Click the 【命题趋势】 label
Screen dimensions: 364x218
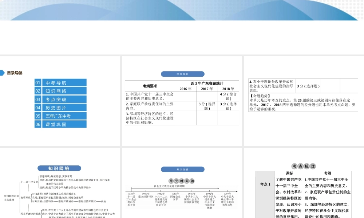[260, 96]
